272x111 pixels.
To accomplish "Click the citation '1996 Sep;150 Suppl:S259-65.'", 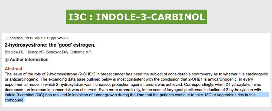I will 48,38.
